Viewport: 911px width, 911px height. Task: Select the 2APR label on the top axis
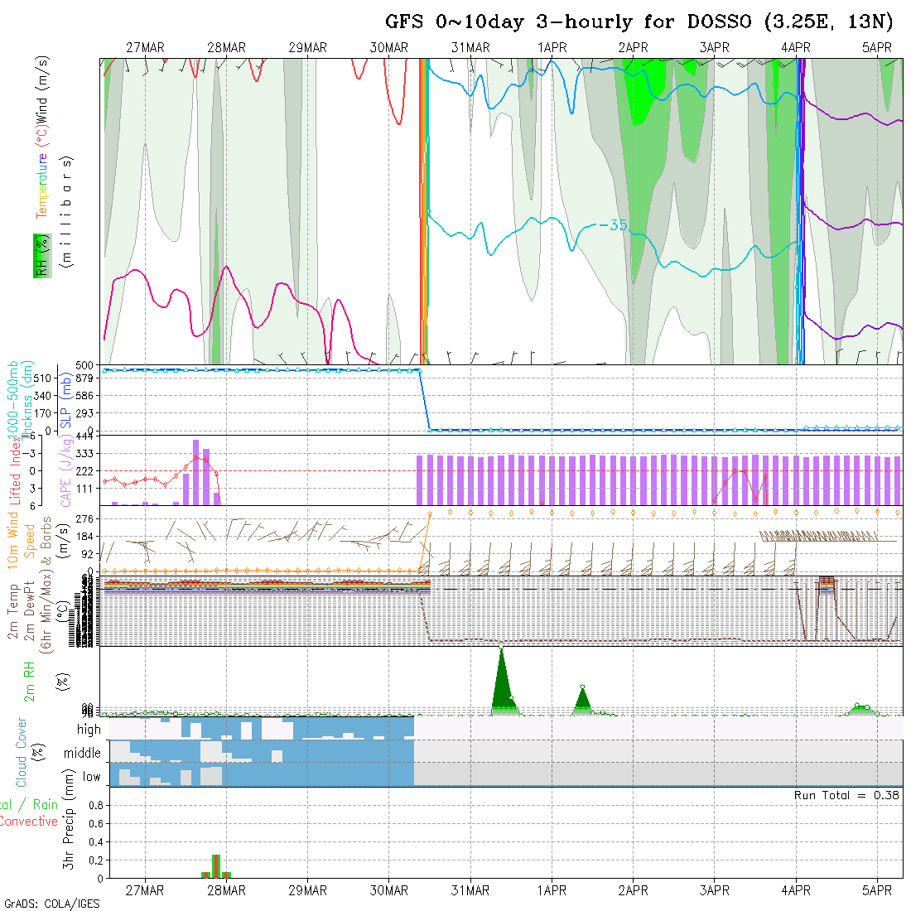point(633,48)
